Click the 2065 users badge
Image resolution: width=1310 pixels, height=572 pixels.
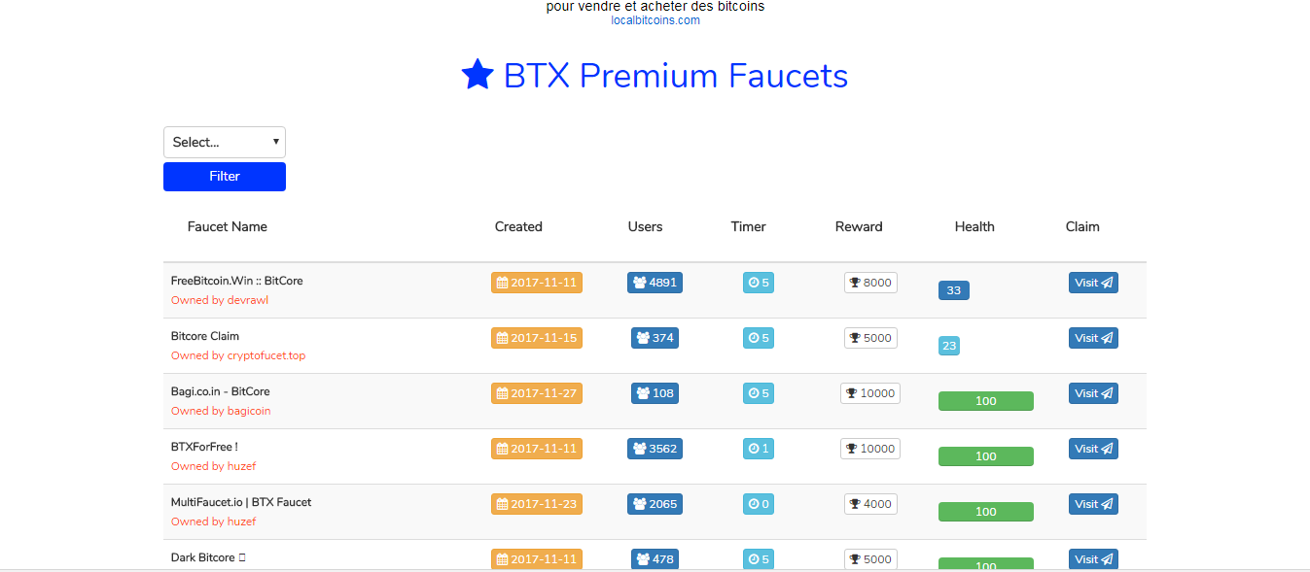point(655,504)
